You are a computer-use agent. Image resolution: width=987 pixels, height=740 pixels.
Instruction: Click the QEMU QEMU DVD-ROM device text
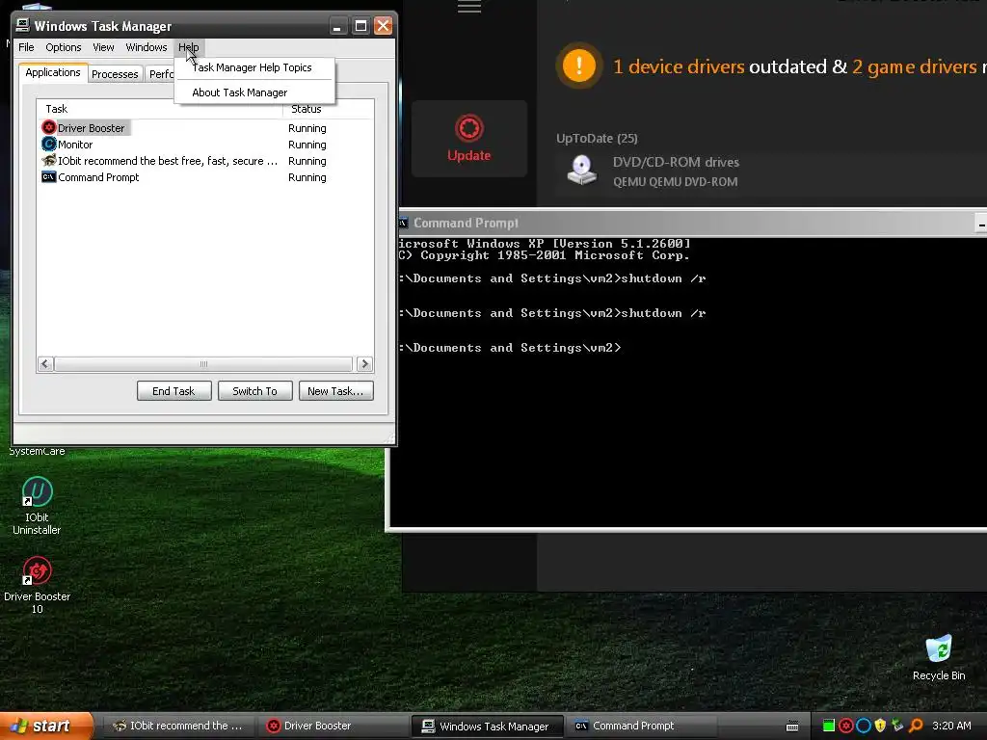point(676,182)
